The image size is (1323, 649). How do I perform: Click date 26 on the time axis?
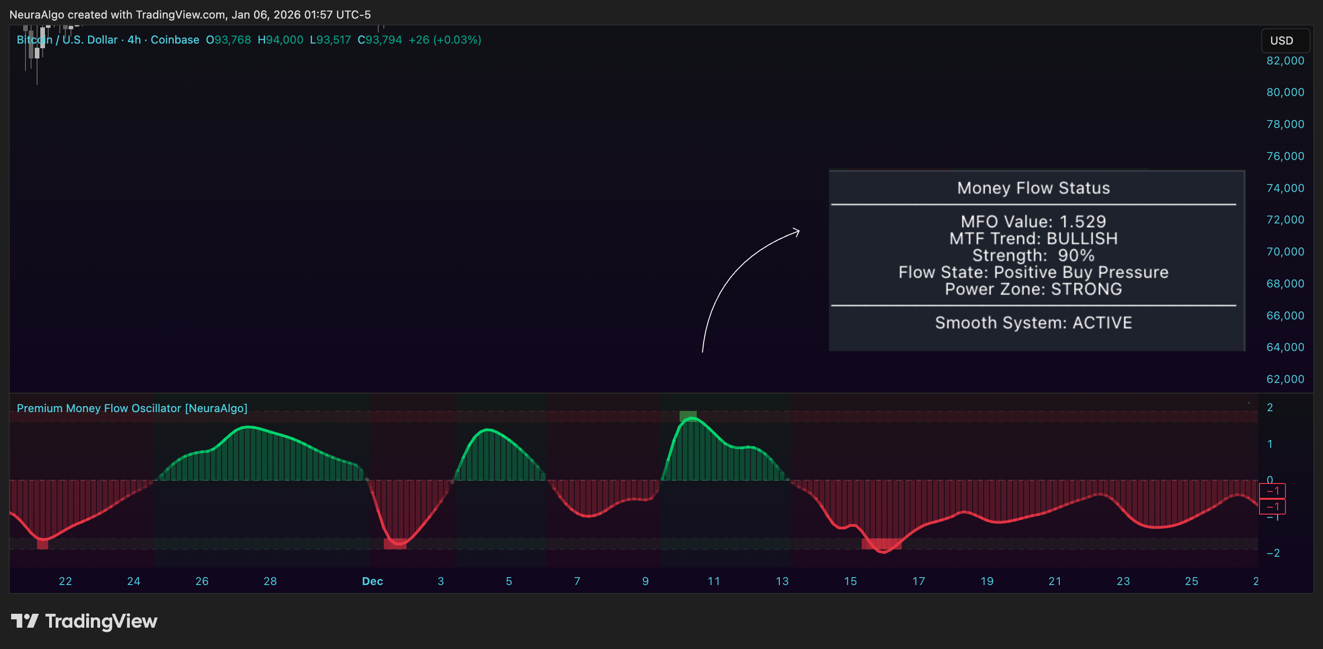(x=202, y=581)
